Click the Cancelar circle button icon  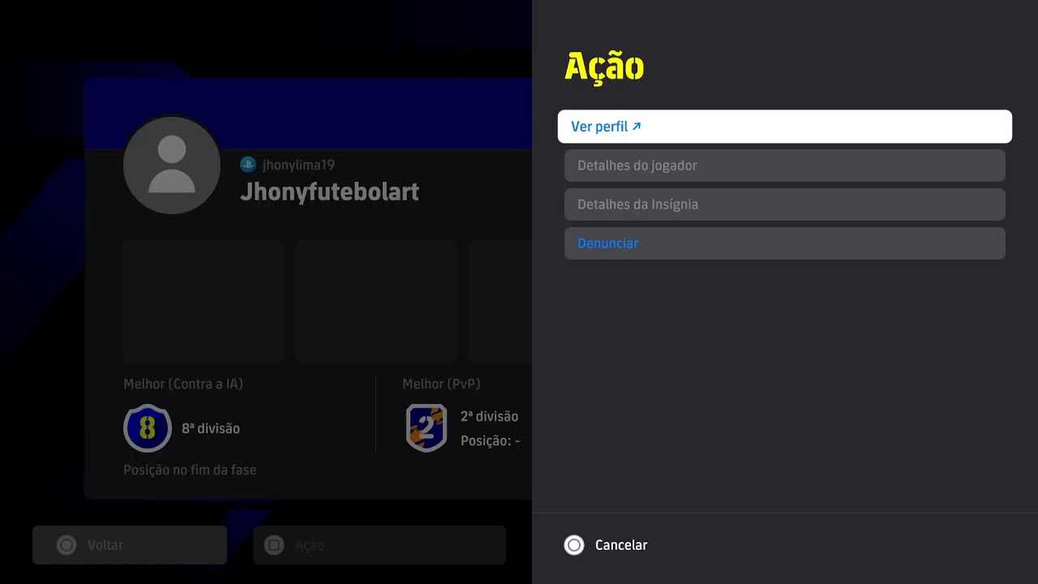(574, 545)
